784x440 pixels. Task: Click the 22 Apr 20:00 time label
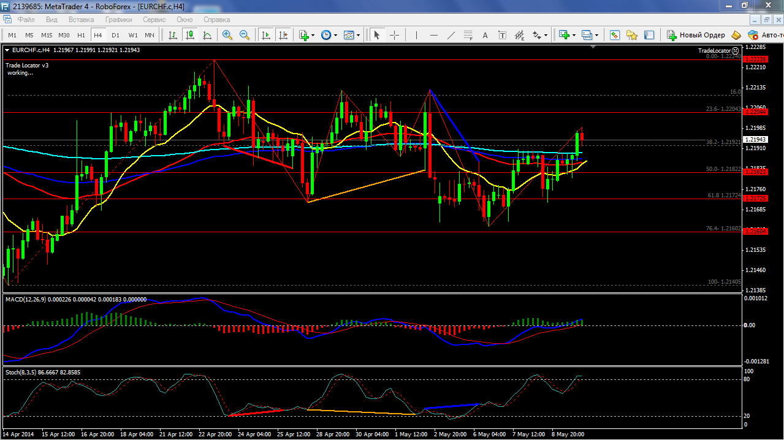tap(215, 434)
